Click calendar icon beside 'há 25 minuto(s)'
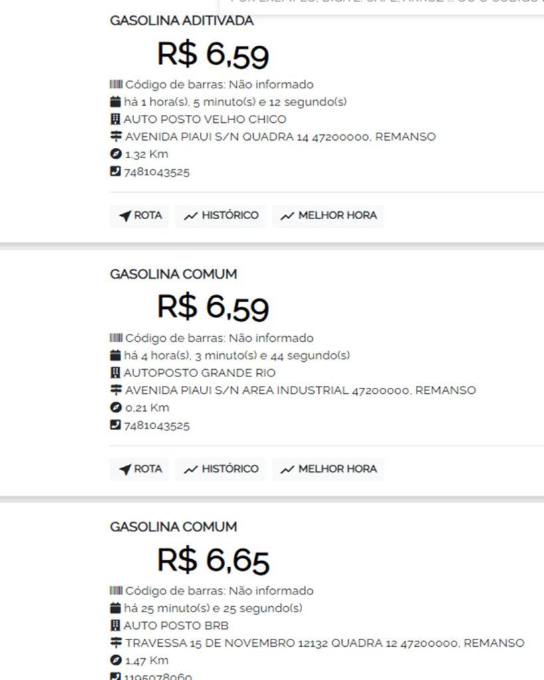The image size is (544, 680). click(116, 608)
